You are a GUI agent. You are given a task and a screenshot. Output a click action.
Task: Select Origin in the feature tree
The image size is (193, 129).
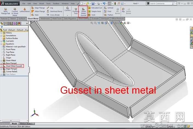coord(7,58)
